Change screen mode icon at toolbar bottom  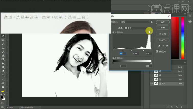(x=3, y=107)
